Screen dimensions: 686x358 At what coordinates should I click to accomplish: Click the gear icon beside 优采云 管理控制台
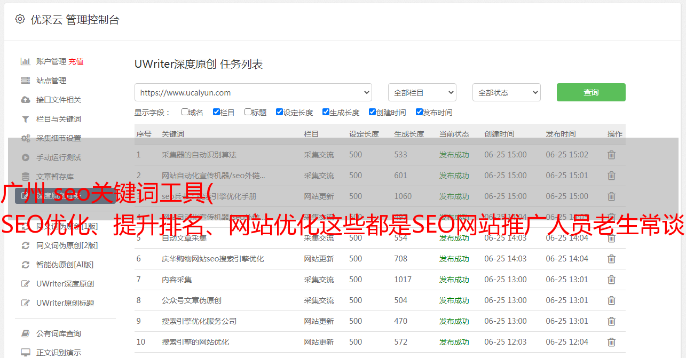pyautogui.click(x=20, y=19)
